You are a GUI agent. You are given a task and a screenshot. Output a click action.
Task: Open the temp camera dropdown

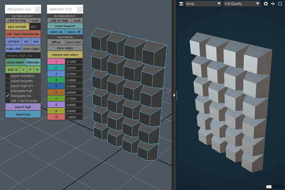point(203,3)
